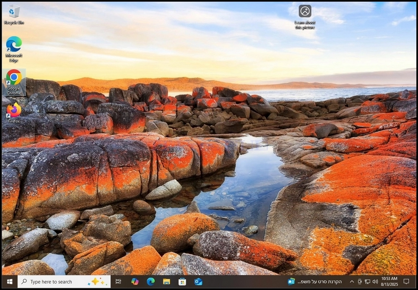Open the clock showing 10:53 AM
The image size is (418, 290).
coord(389,281)
